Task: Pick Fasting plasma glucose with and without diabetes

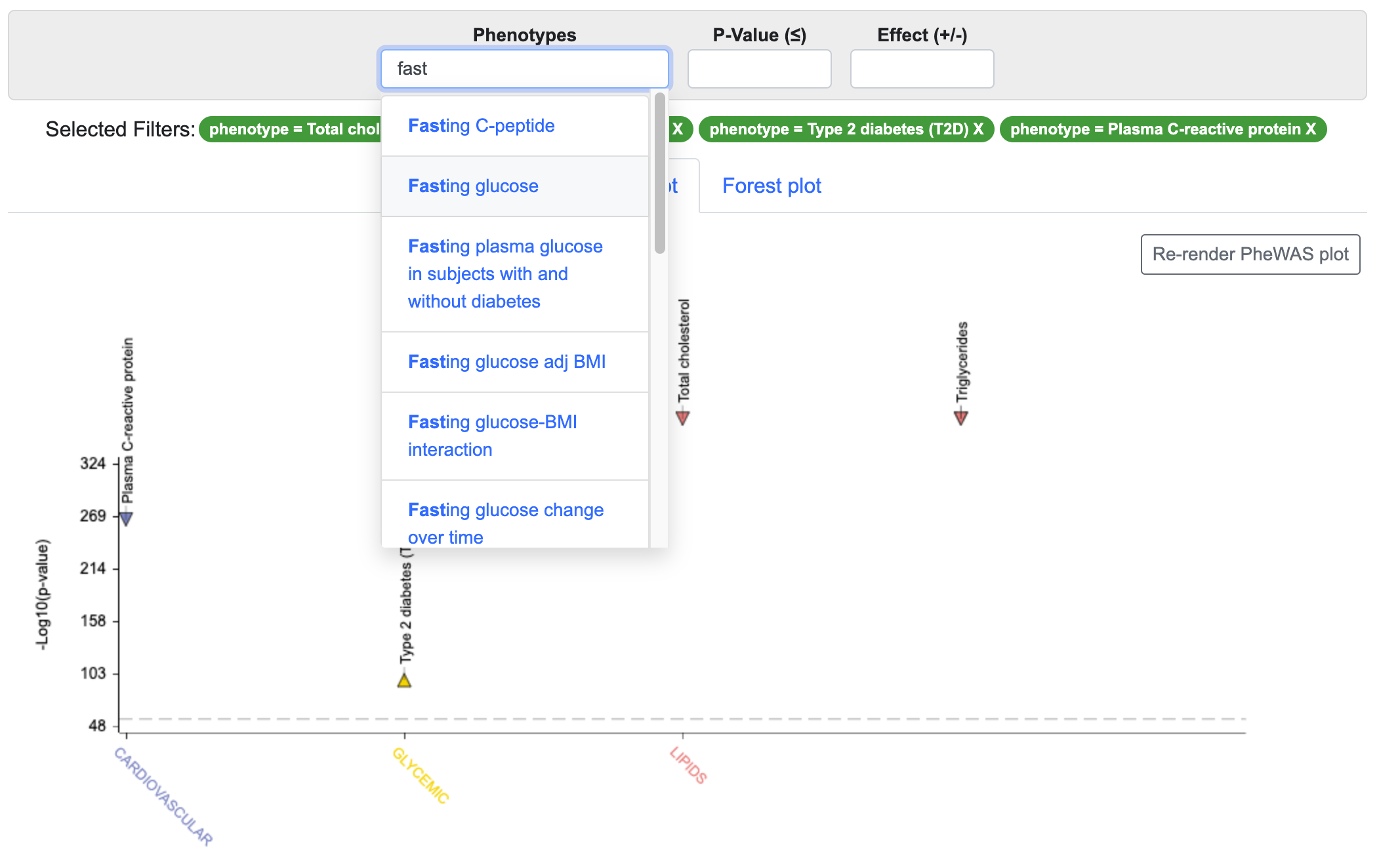Action: point(504,273)
